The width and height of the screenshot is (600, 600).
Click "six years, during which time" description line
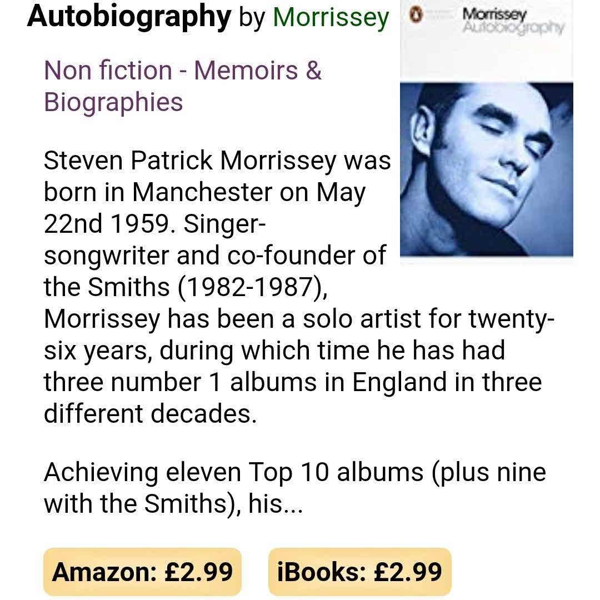[x=274, y=351]
